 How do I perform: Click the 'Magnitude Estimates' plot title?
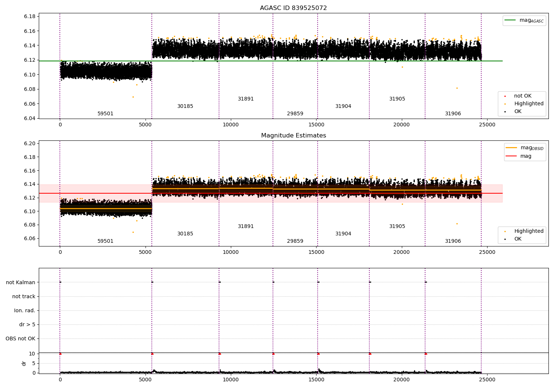pos(293,136)
